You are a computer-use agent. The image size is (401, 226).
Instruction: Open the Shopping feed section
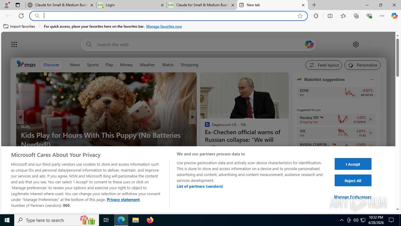tap(189, 65)
